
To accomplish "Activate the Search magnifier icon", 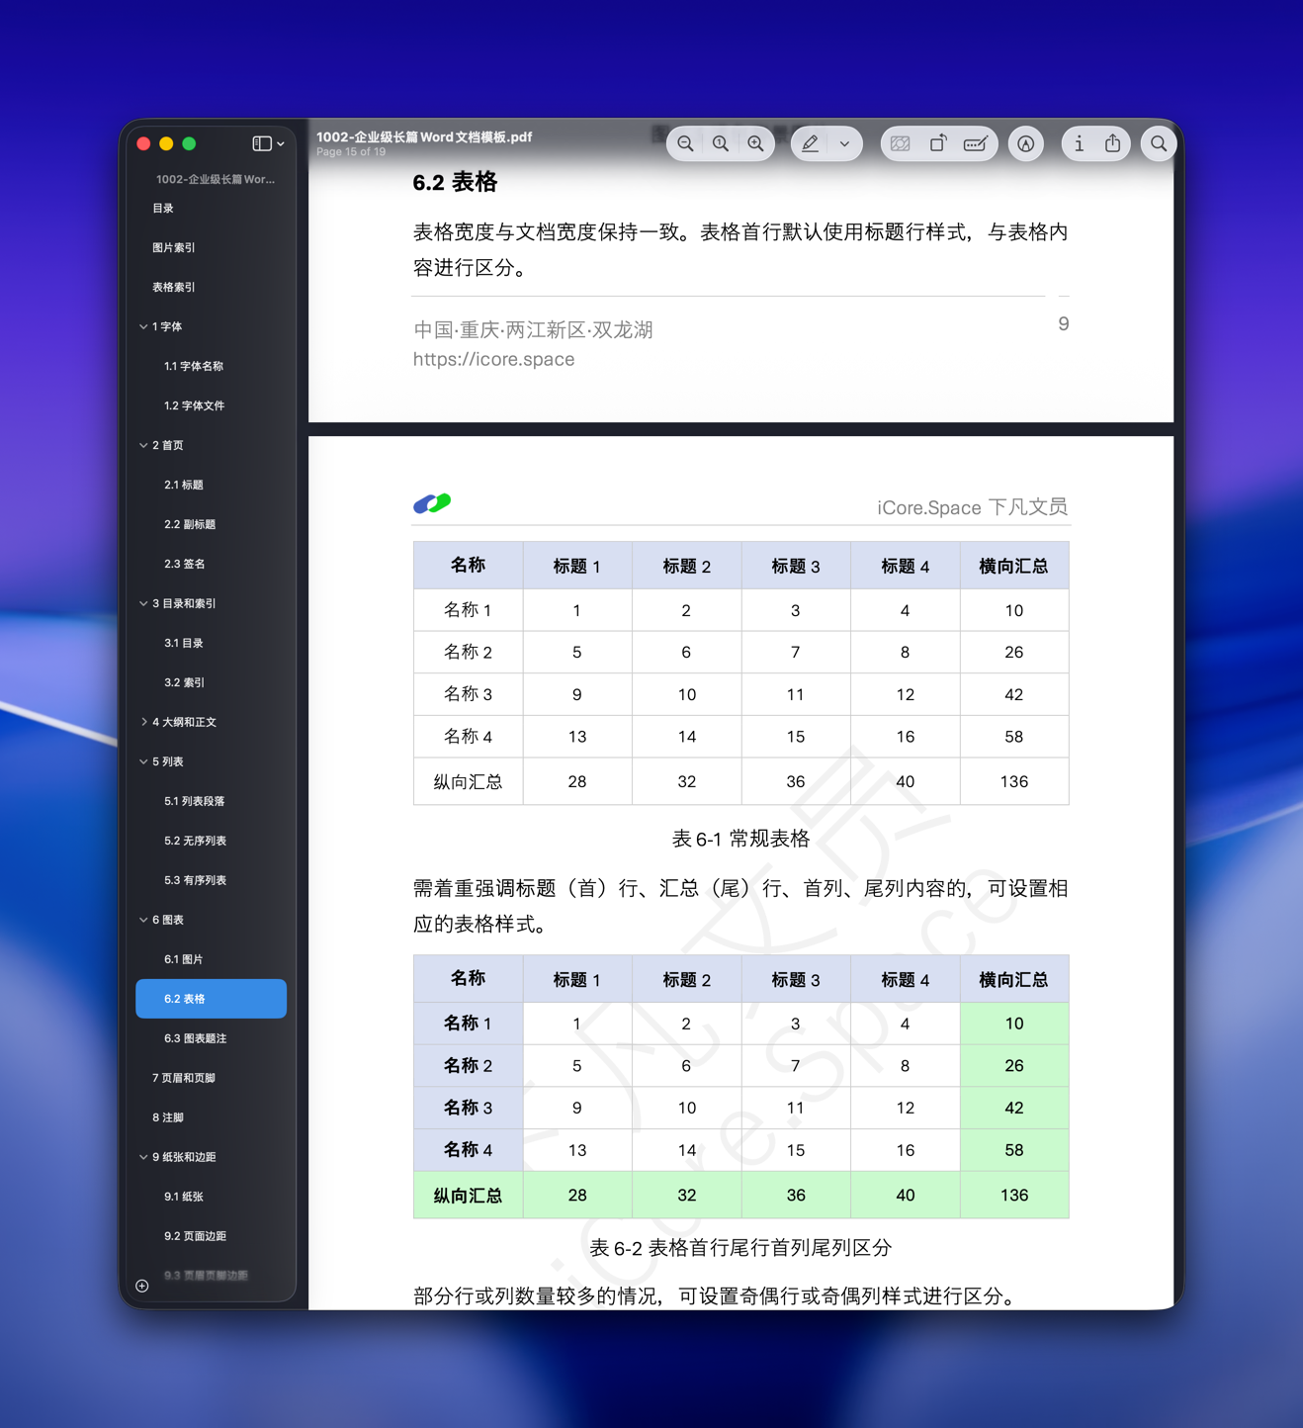I will click(x=1158, y=143).
